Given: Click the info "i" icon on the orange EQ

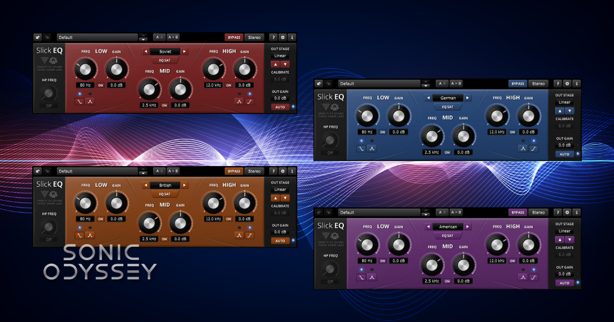Looking at the screenshot, I should coord(292,171).
